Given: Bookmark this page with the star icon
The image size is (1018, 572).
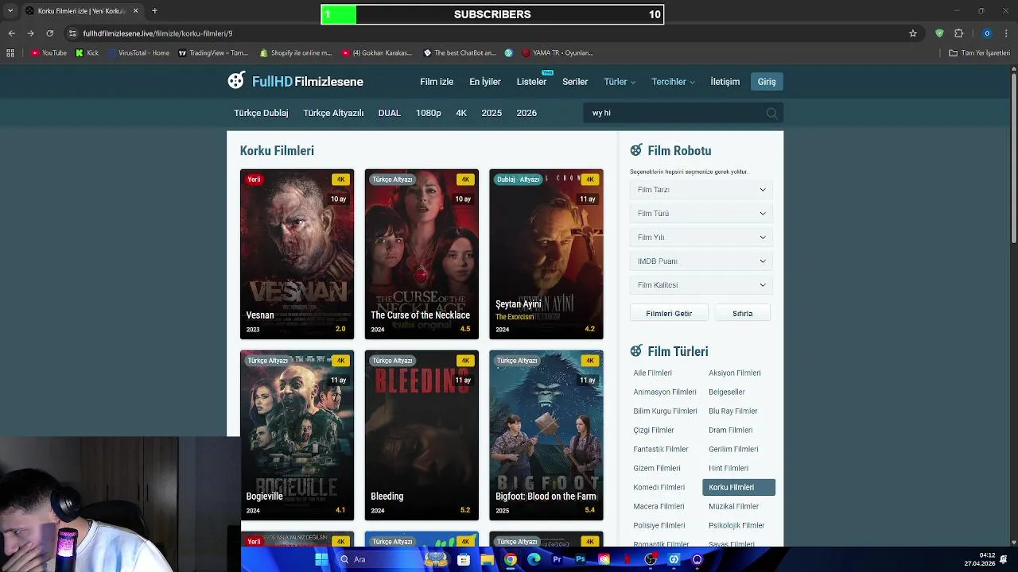Looking at the screenshot, I should tap(913, 33).
